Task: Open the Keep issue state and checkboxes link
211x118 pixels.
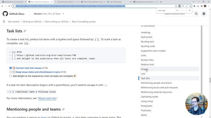Action: pos(38,72)
